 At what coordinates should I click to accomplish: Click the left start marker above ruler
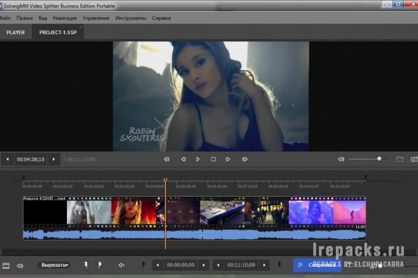click(x=24, y=177)
